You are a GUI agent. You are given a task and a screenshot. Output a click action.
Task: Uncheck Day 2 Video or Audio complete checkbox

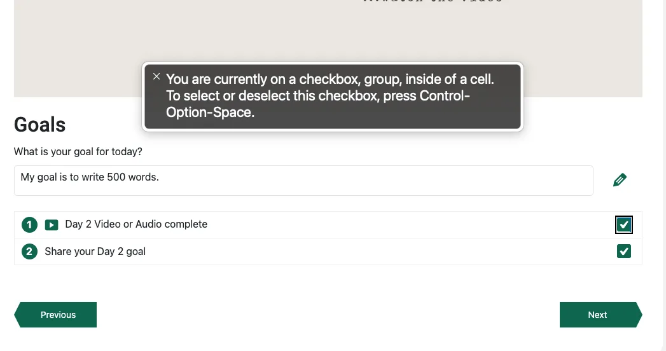(x=624, y=224)
